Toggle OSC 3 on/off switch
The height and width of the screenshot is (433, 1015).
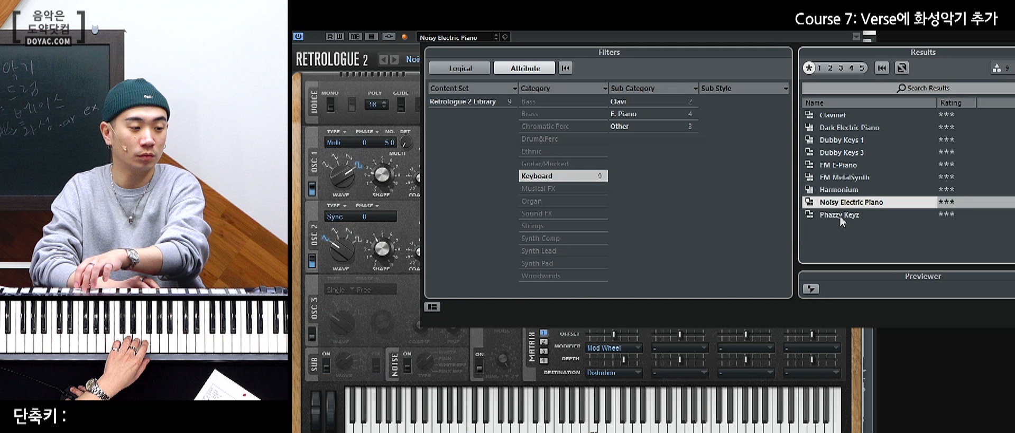tap(312, 334)
